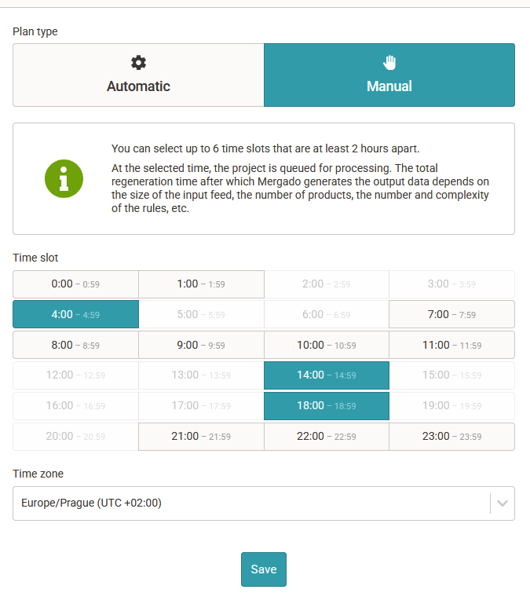The width and height of the screenshot is (530, 593).
Task: Pick the 10:00 time slot
Action: [327, 345]
